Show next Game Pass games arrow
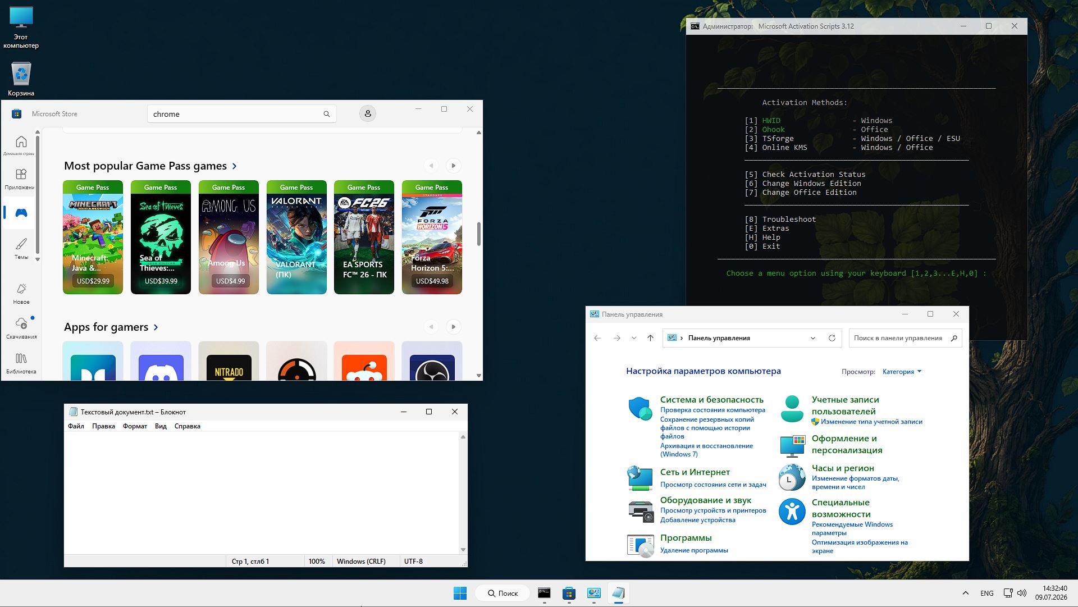Viewport: 1078px width, 607px height. [x=454, y=166]
